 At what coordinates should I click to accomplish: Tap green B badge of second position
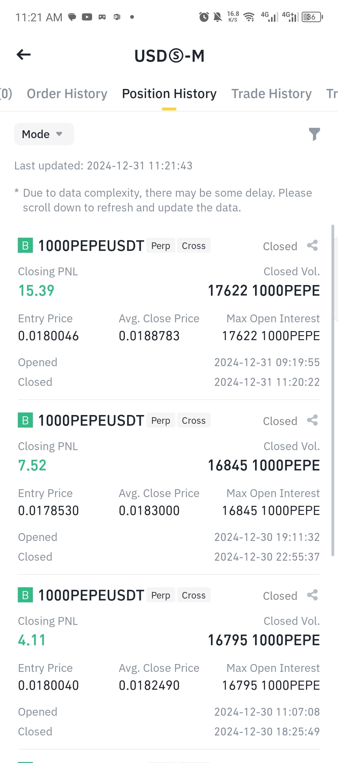25,420
